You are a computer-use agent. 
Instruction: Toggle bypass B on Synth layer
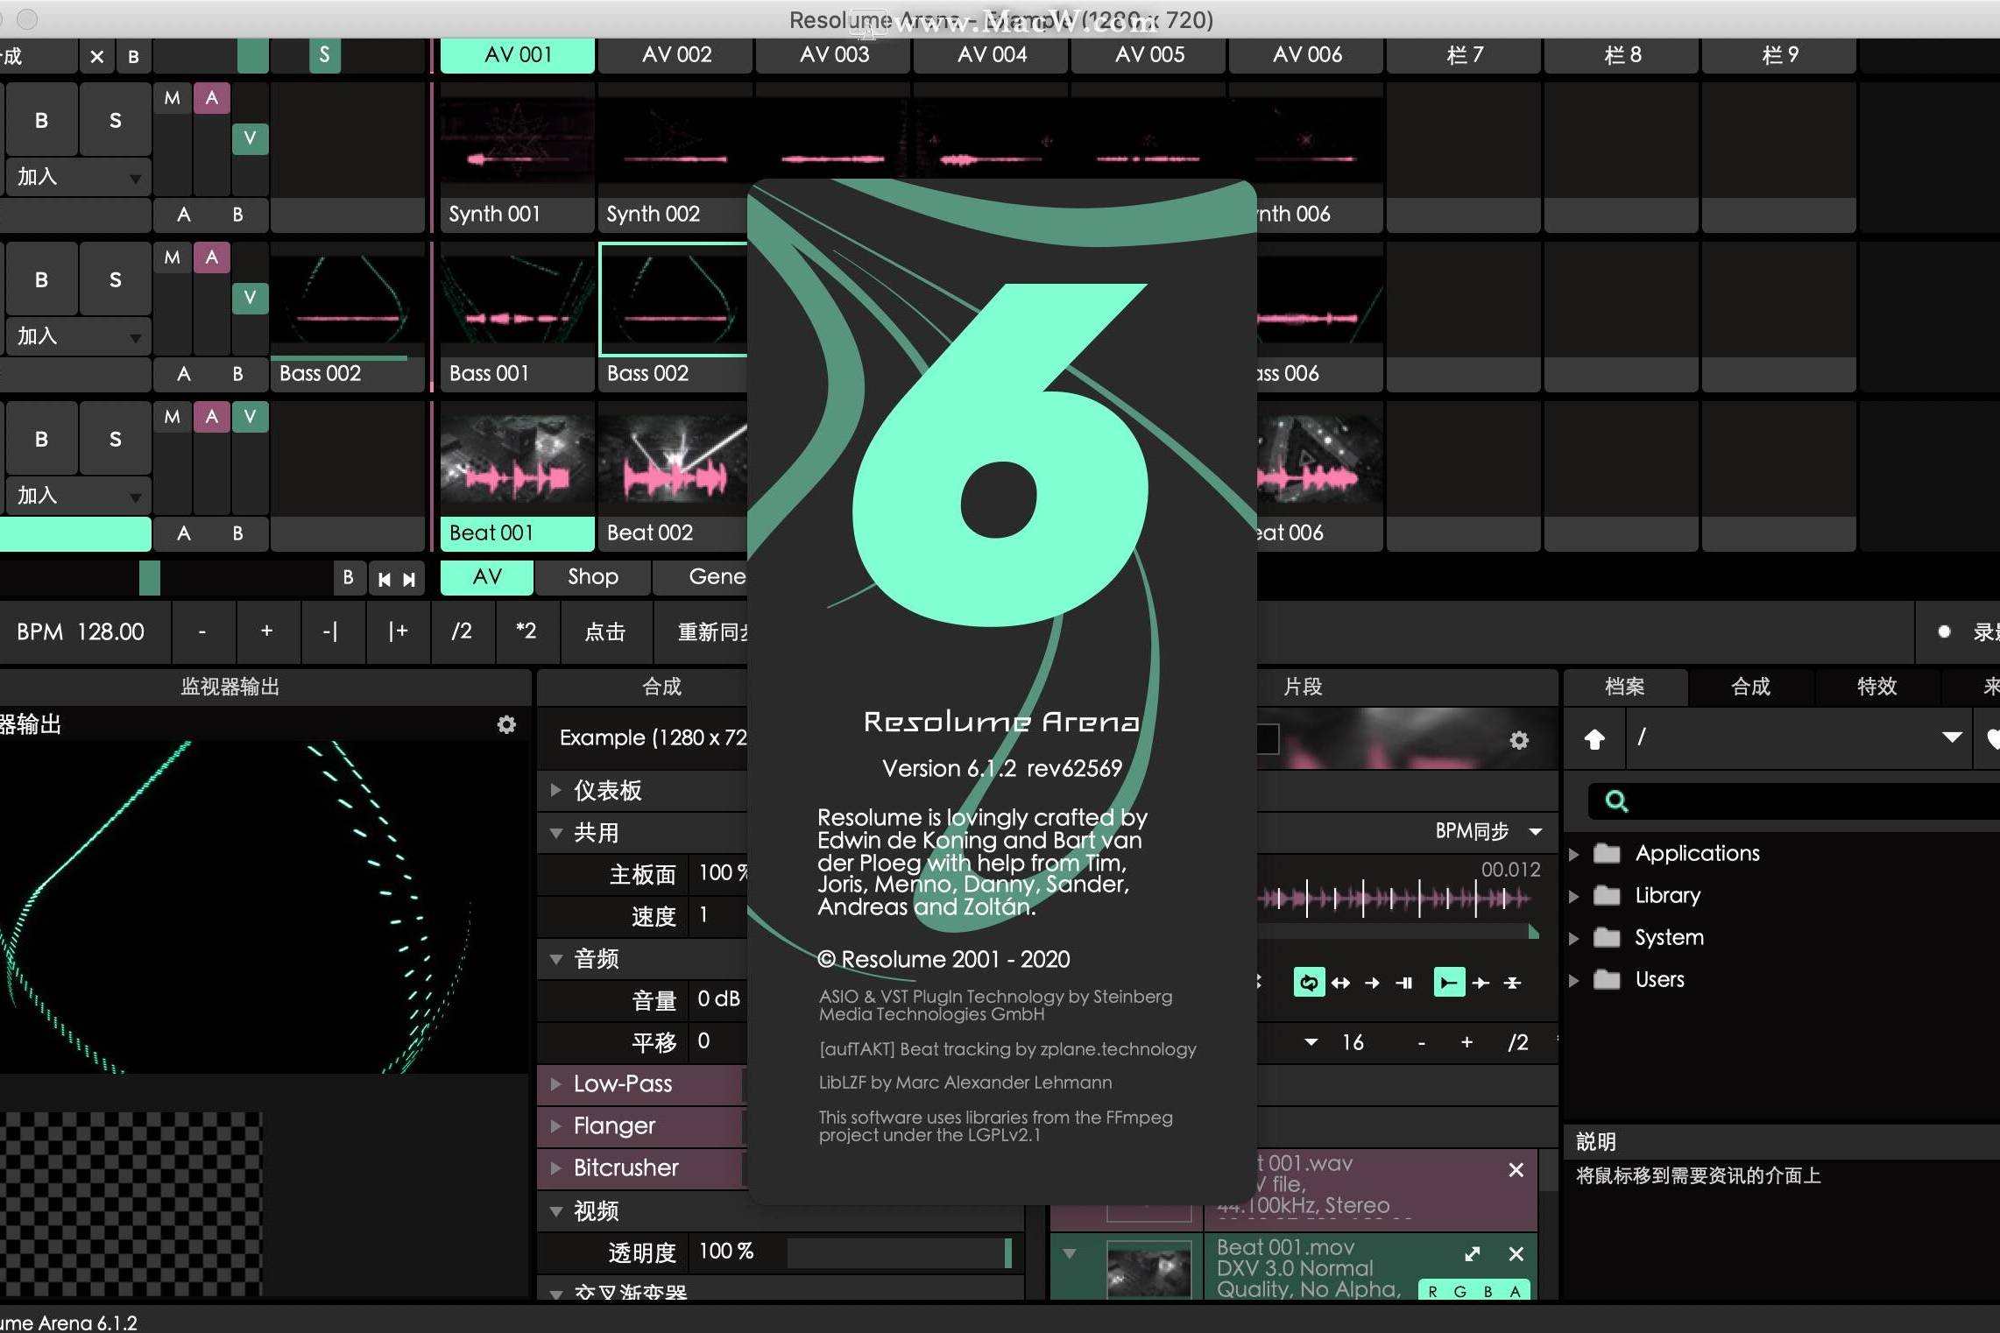click(41, 120)
